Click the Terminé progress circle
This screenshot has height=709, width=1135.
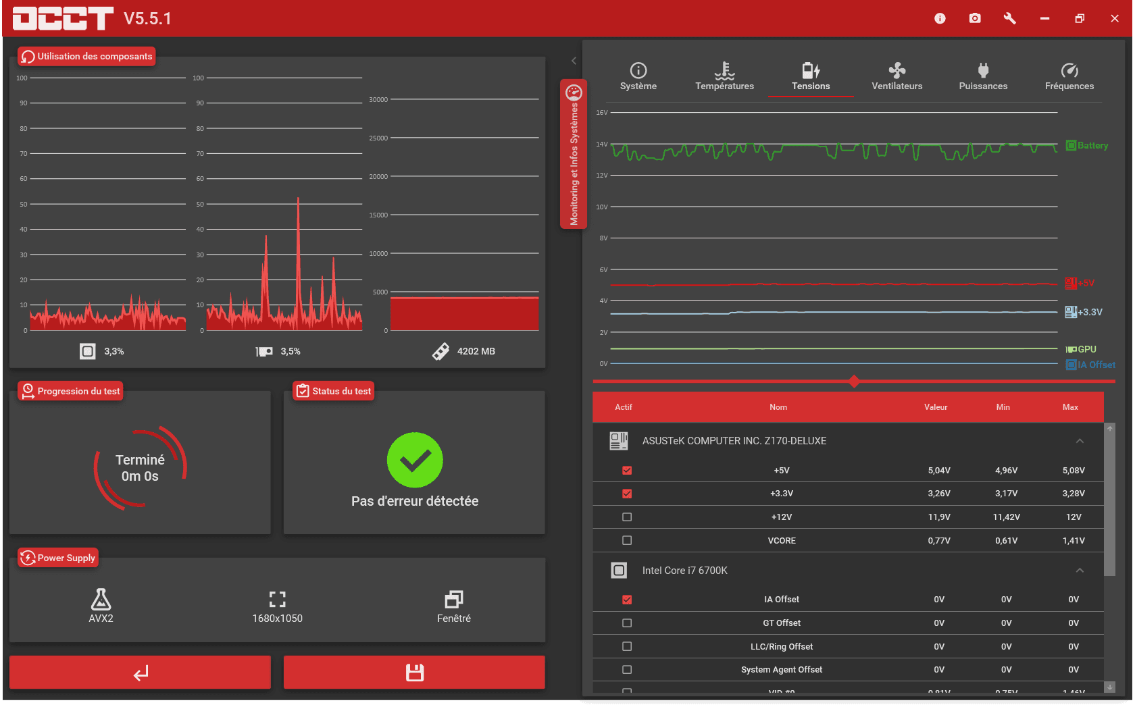click(140, 467)
